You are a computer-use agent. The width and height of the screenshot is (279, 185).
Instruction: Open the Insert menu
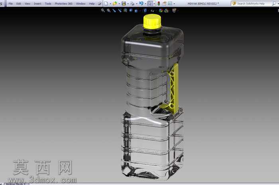pyautogui.click(x=37, y=4)
